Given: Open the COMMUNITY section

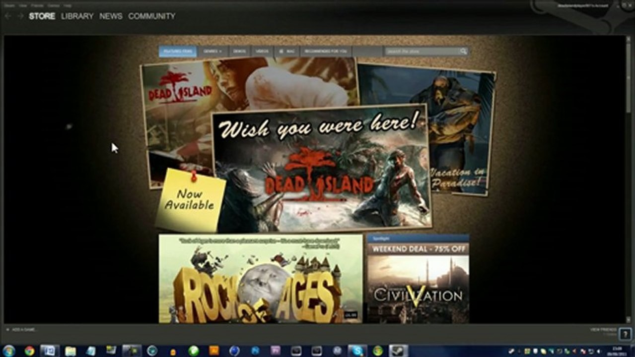Looking at the screenshot, I should click(x=151, y=16).
